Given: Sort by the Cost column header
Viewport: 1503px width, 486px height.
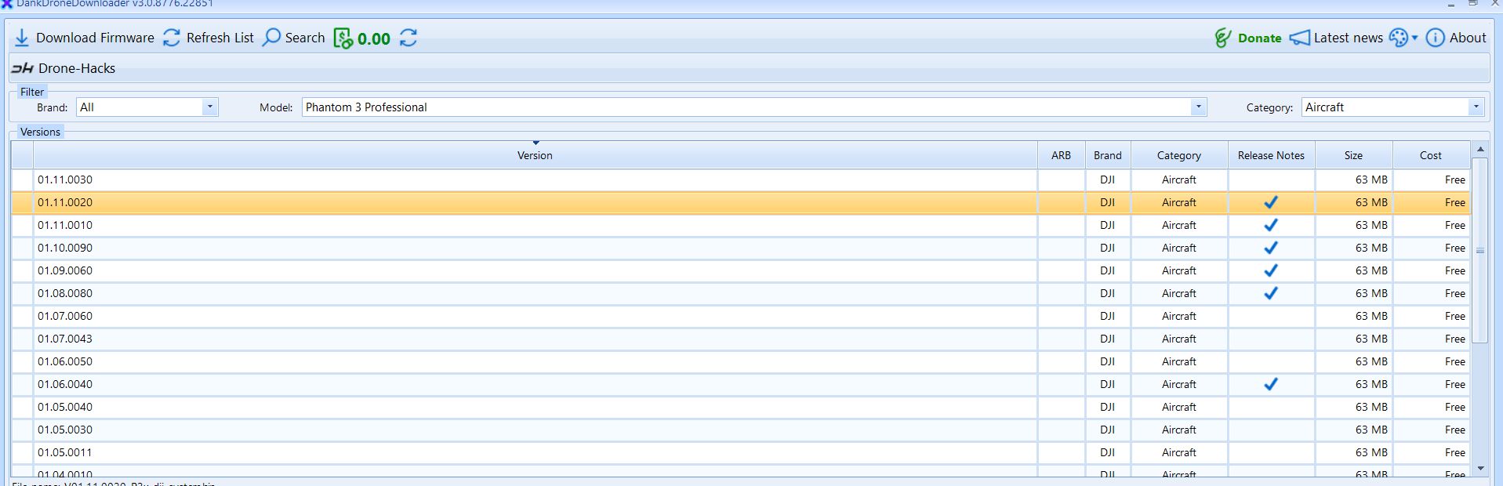Looking at the screenshot, I should [1430, 155].
